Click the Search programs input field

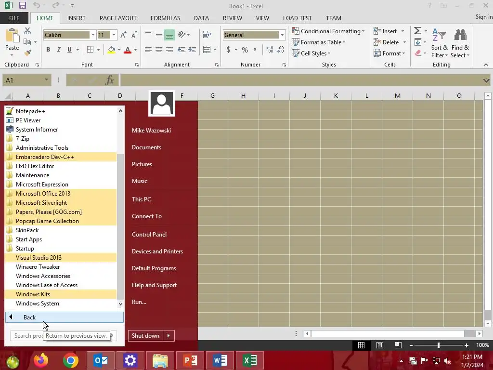(x=64, y=336)
